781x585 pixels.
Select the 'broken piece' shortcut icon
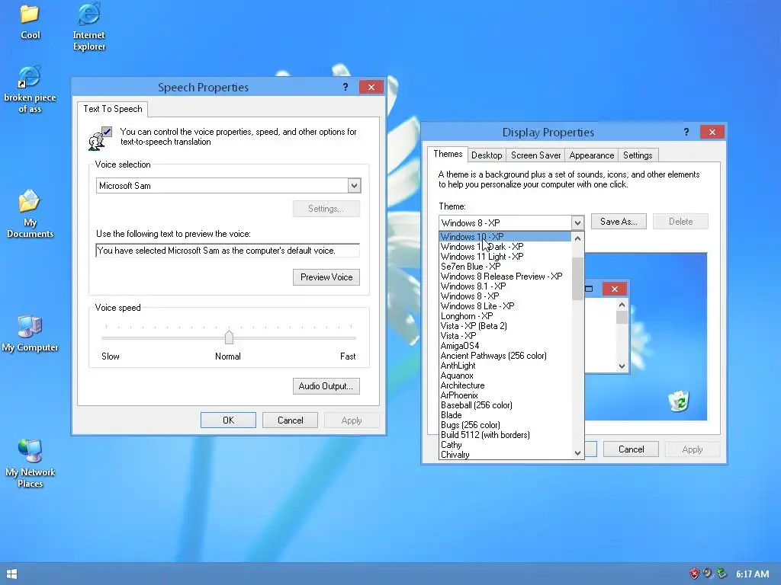[30, 90]
